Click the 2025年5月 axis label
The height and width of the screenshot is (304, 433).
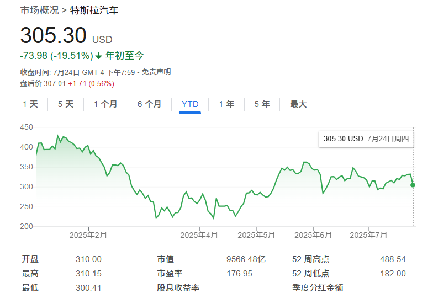pos(256,235)
